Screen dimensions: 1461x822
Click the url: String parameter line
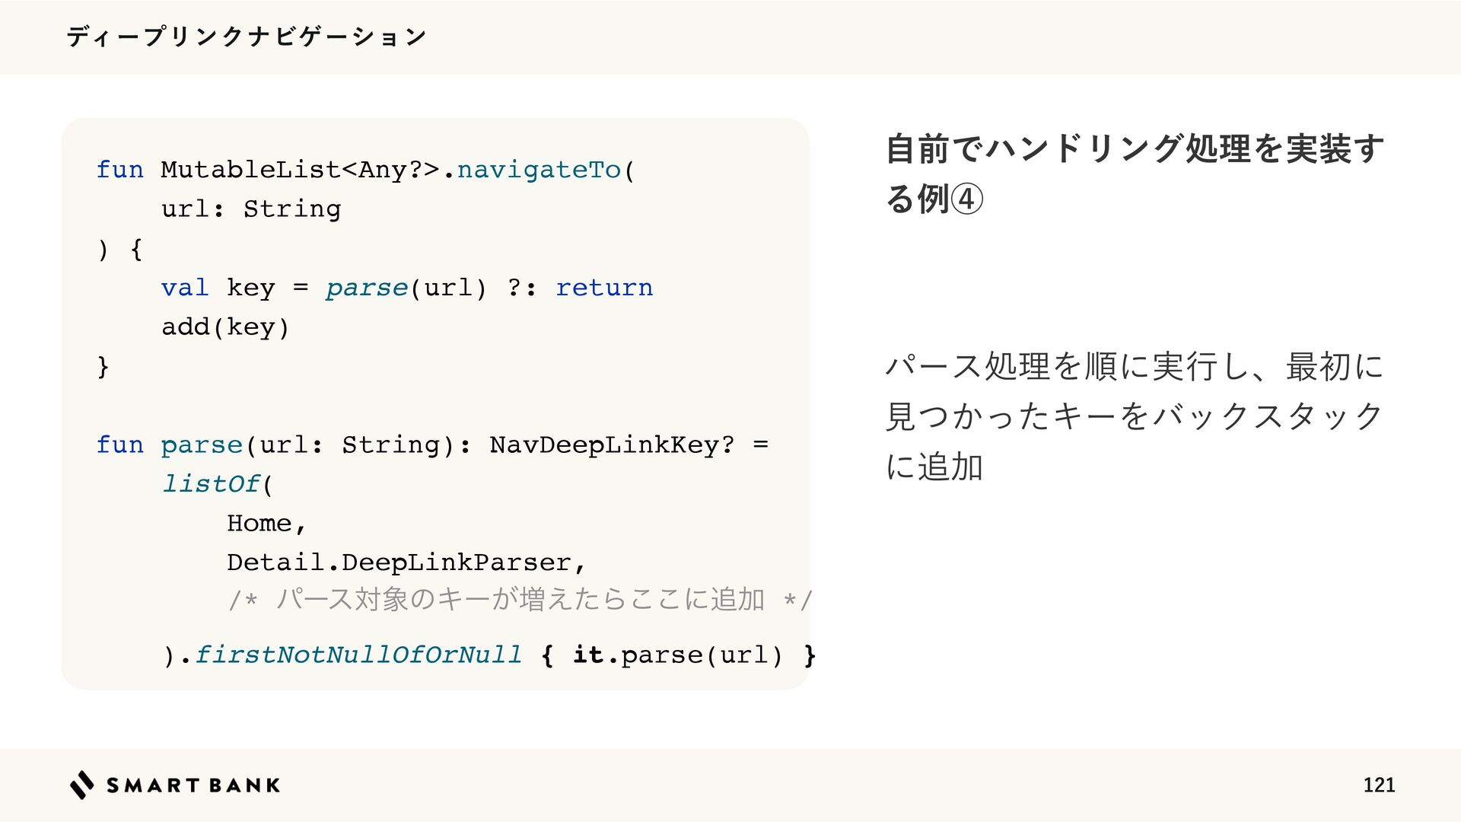(251, 209)
